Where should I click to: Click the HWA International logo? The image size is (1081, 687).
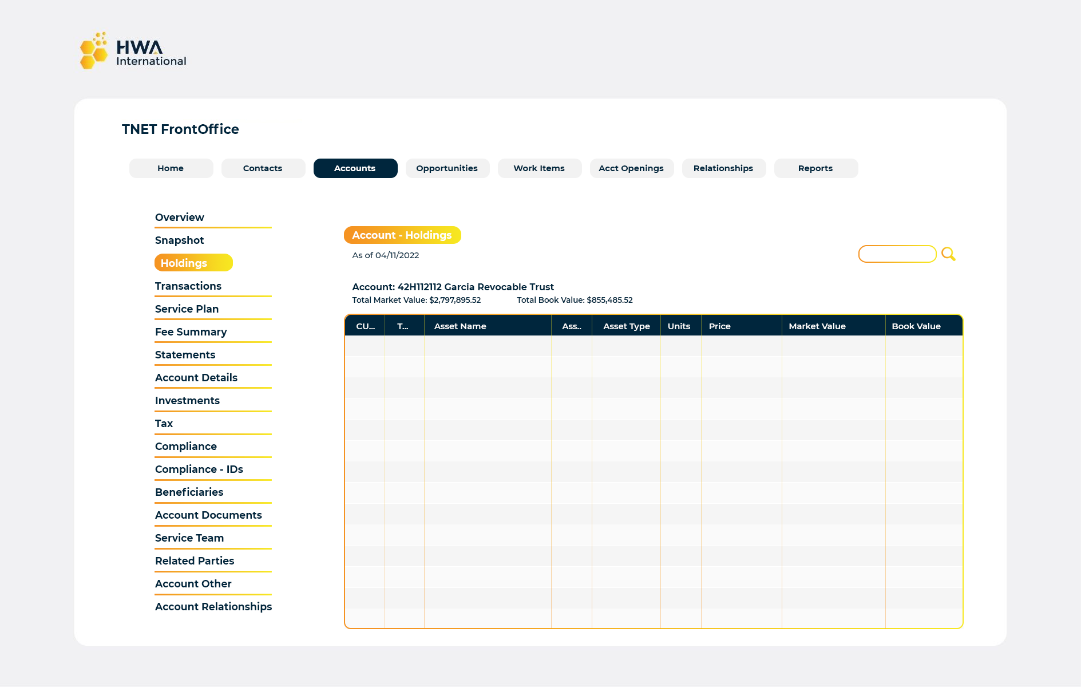(133, 50)
